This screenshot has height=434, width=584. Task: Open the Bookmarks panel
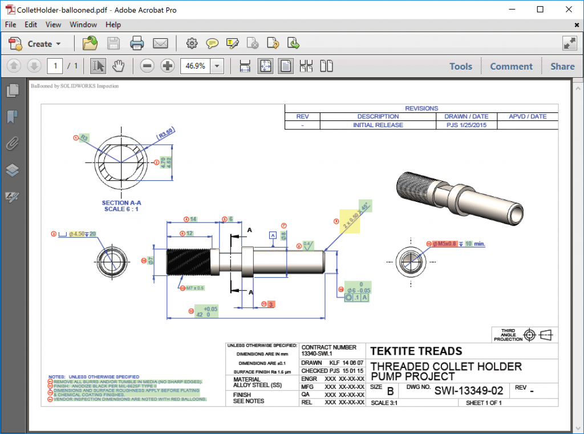(12, 117)
